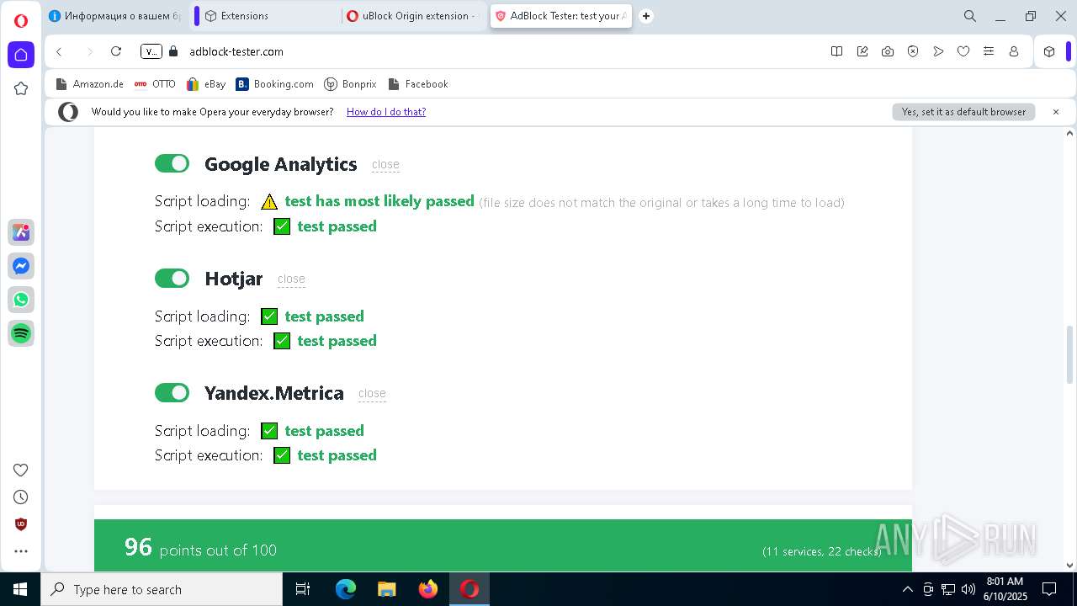Click 'close' next to Google Analytics
1077x606 pixels.
[385, 165]
